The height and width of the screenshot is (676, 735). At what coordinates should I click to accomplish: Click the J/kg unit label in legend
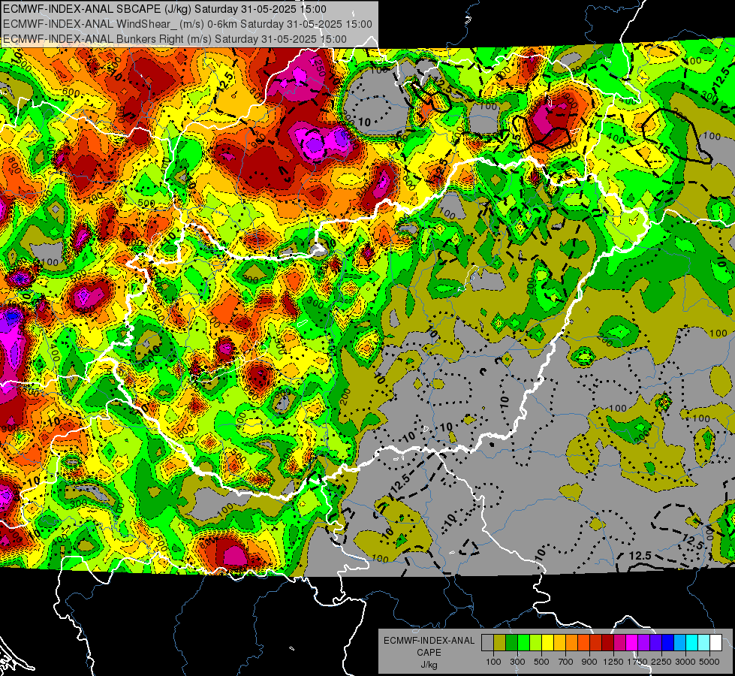[429, 665]
